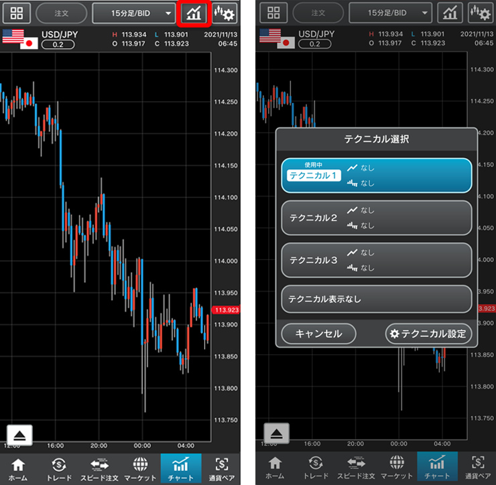Switch to チャート tab on left screen

180,468
